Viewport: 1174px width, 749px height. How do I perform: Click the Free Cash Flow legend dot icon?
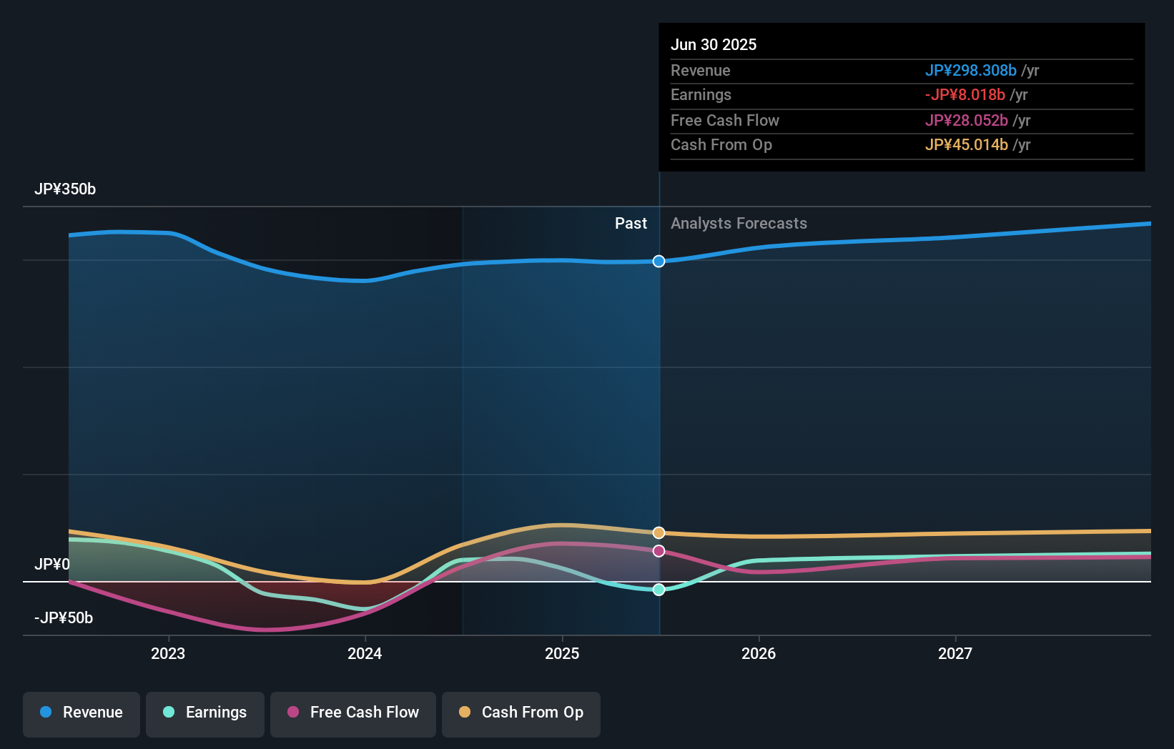pos(292,713)
